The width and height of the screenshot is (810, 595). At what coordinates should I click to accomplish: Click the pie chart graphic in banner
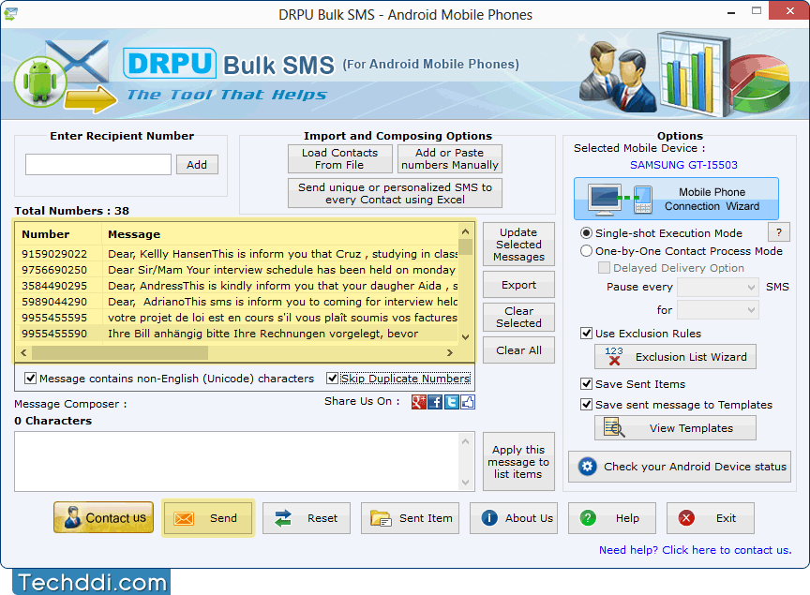759,83
